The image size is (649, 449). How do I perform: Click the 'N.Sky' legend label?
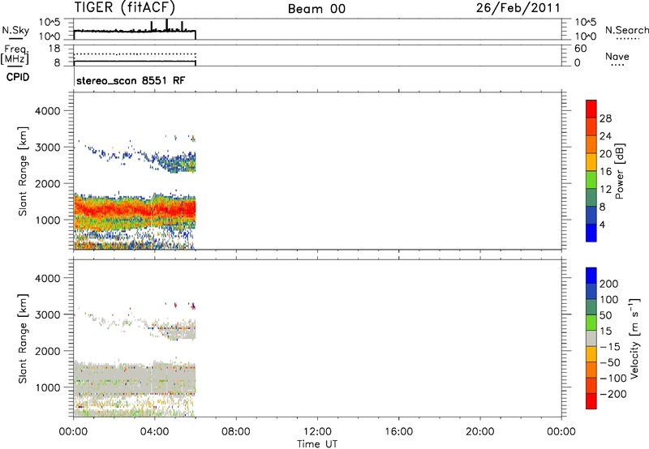[x=15, y=30]
